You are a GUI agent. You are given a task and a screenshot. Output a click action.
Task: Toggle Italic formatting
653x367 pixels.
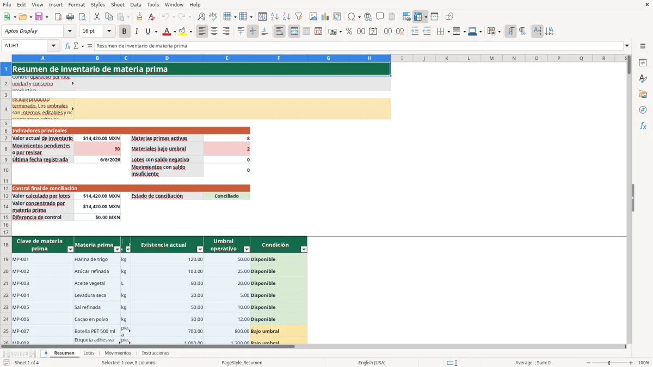(137, 32)
